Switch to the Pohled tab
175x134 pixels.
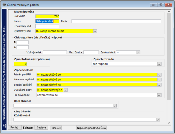(14, 127)
